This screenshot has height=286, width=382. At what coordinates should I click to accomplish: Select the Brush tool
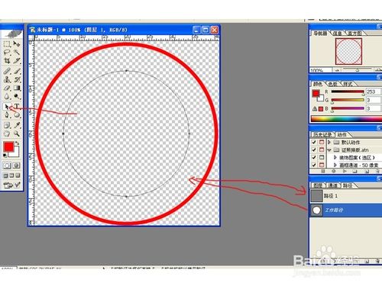(x=17, y=71)
